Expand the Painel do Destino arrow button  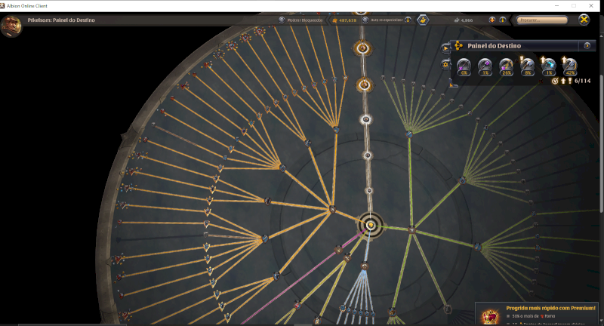coord(587,46)
